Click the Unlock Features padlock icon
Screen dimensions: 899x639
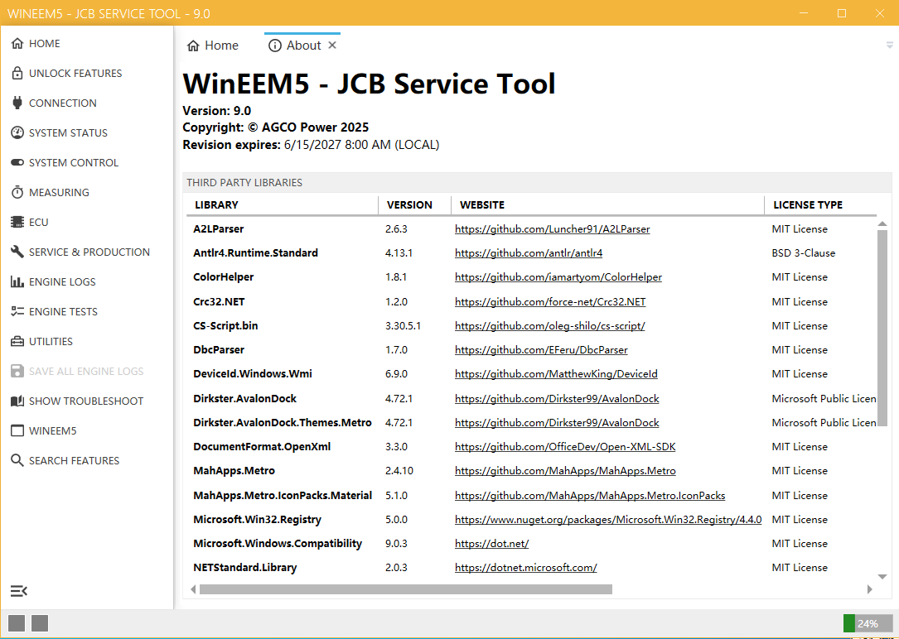(17, 74)
